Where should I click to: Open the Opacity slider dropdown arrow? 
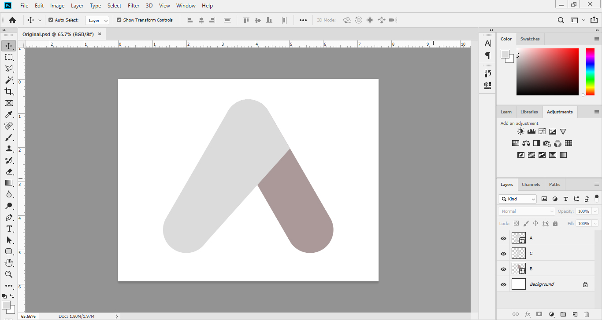[595, 211]
